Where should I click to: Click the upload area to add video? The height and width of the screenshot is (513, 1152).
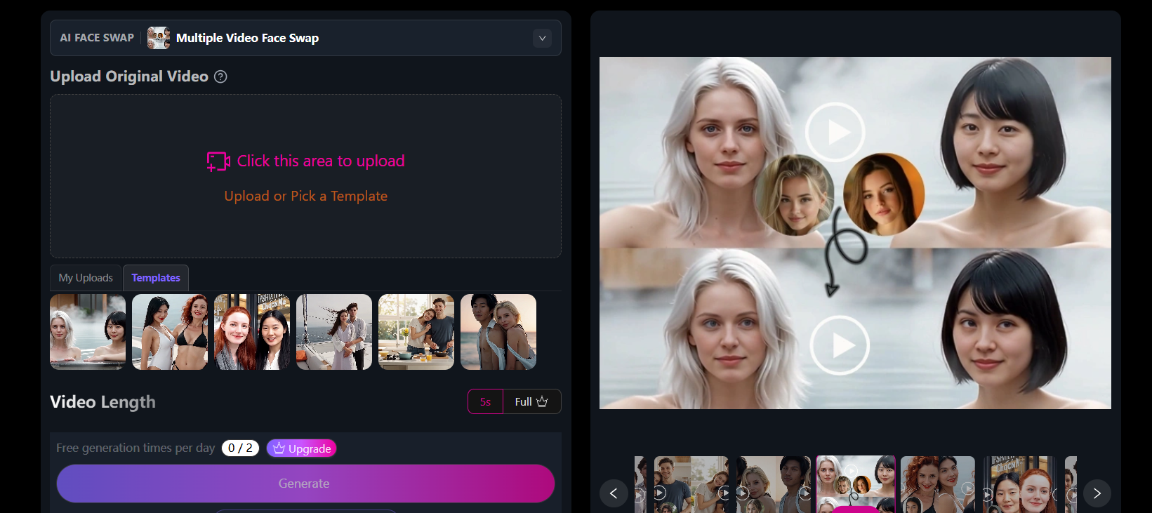point(305,176)
